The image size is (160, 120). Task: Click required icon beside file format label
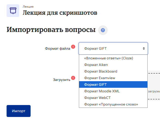tap(73, 47)
